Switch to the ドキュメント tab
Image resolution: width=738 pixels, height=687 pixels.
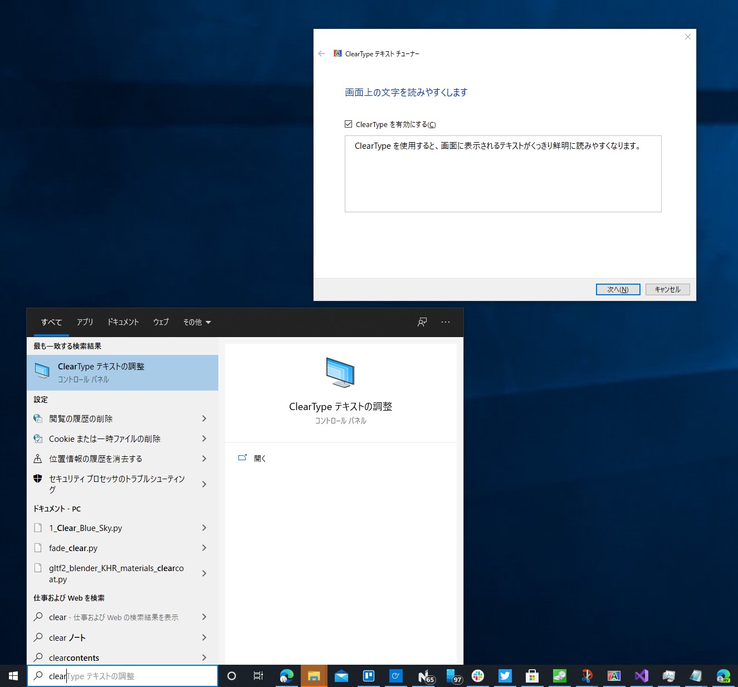tap(123, 322)
